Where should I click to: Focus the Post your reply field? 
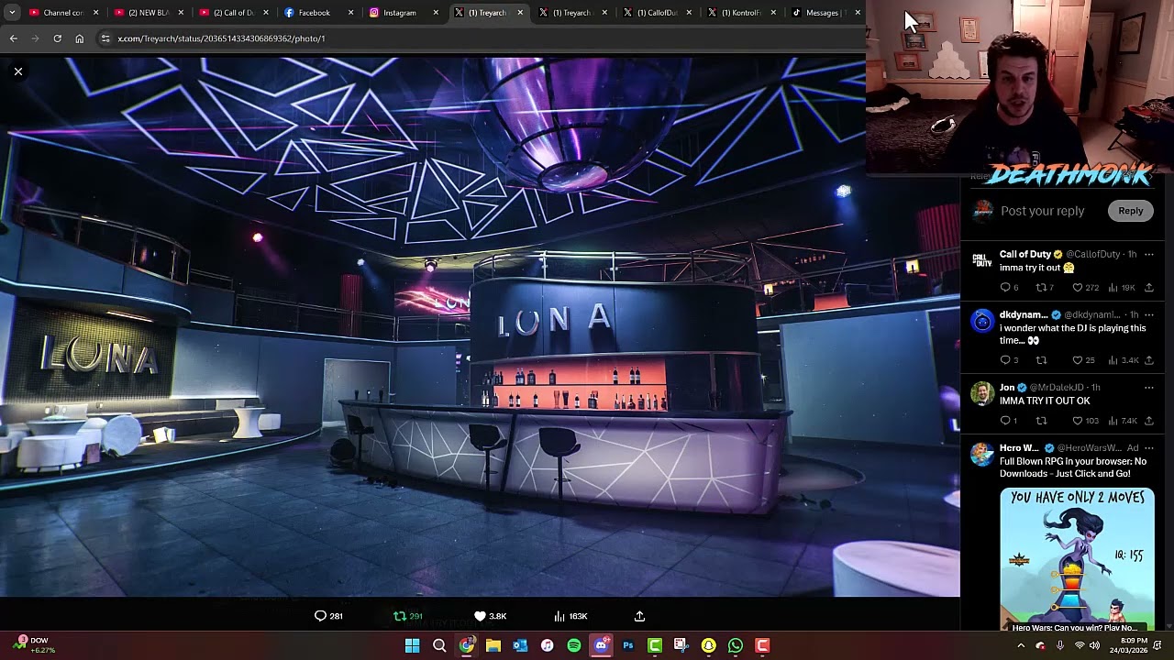tap(1042, 211)
